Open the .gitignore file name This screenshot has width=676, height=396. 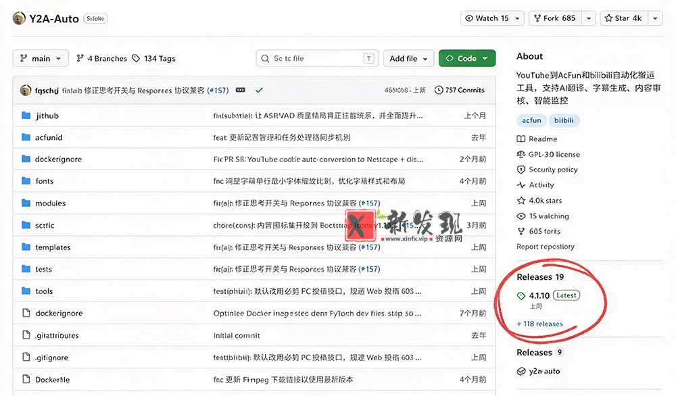click(52, 357)
